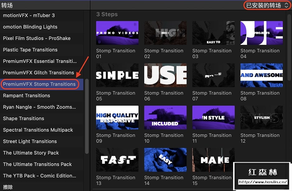Choose Plastic Tape Transitions category
Viewport: 292px width, 191px height.
[x=42, y=50]
